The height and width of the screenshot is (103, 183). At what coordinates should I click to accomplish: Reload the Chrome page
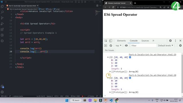click(x=113, y=7)
